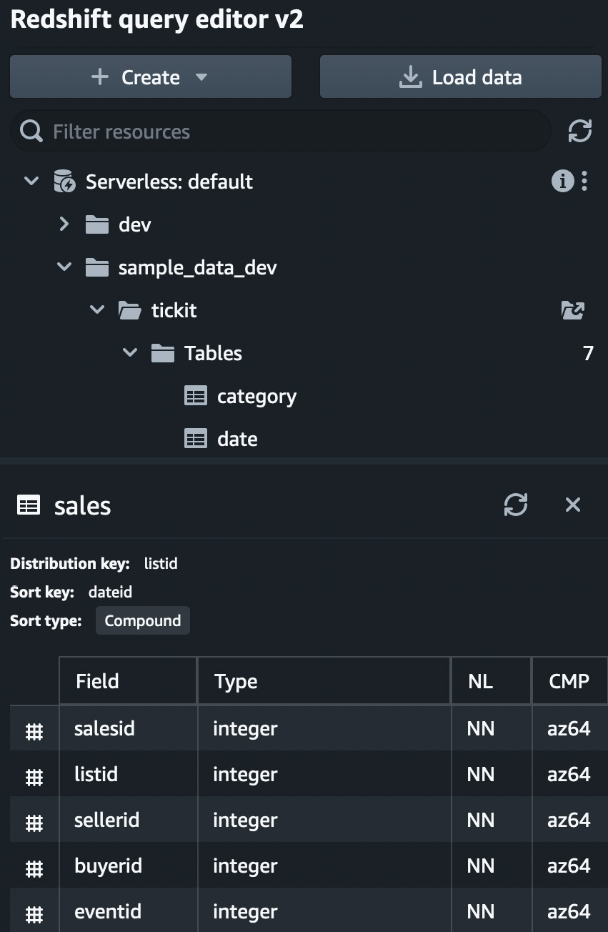
Task: Open sample notebooks icon beside tickit
Action: click(x=573, y=310)
